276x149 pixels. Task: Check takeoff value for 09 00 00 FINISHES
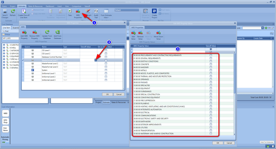(211, 83)
